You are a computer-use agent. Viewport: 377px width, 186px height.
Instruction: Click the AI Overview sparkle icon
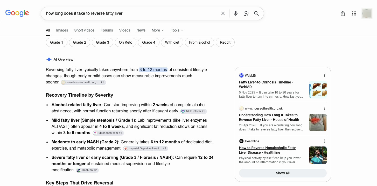coord(49,59)
